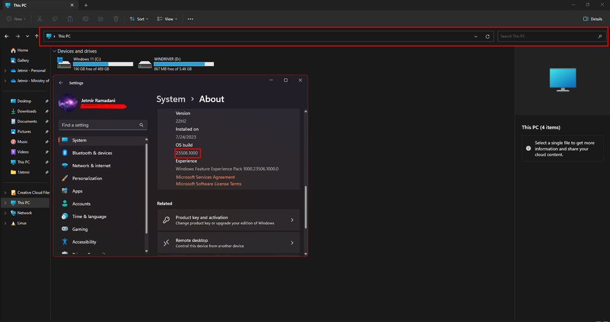Add a new Explorer tab

point(86,5)
